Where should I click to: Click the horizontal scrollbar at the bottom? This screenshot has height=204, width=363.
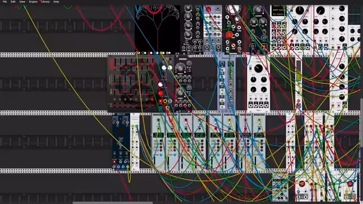(113, 203)
